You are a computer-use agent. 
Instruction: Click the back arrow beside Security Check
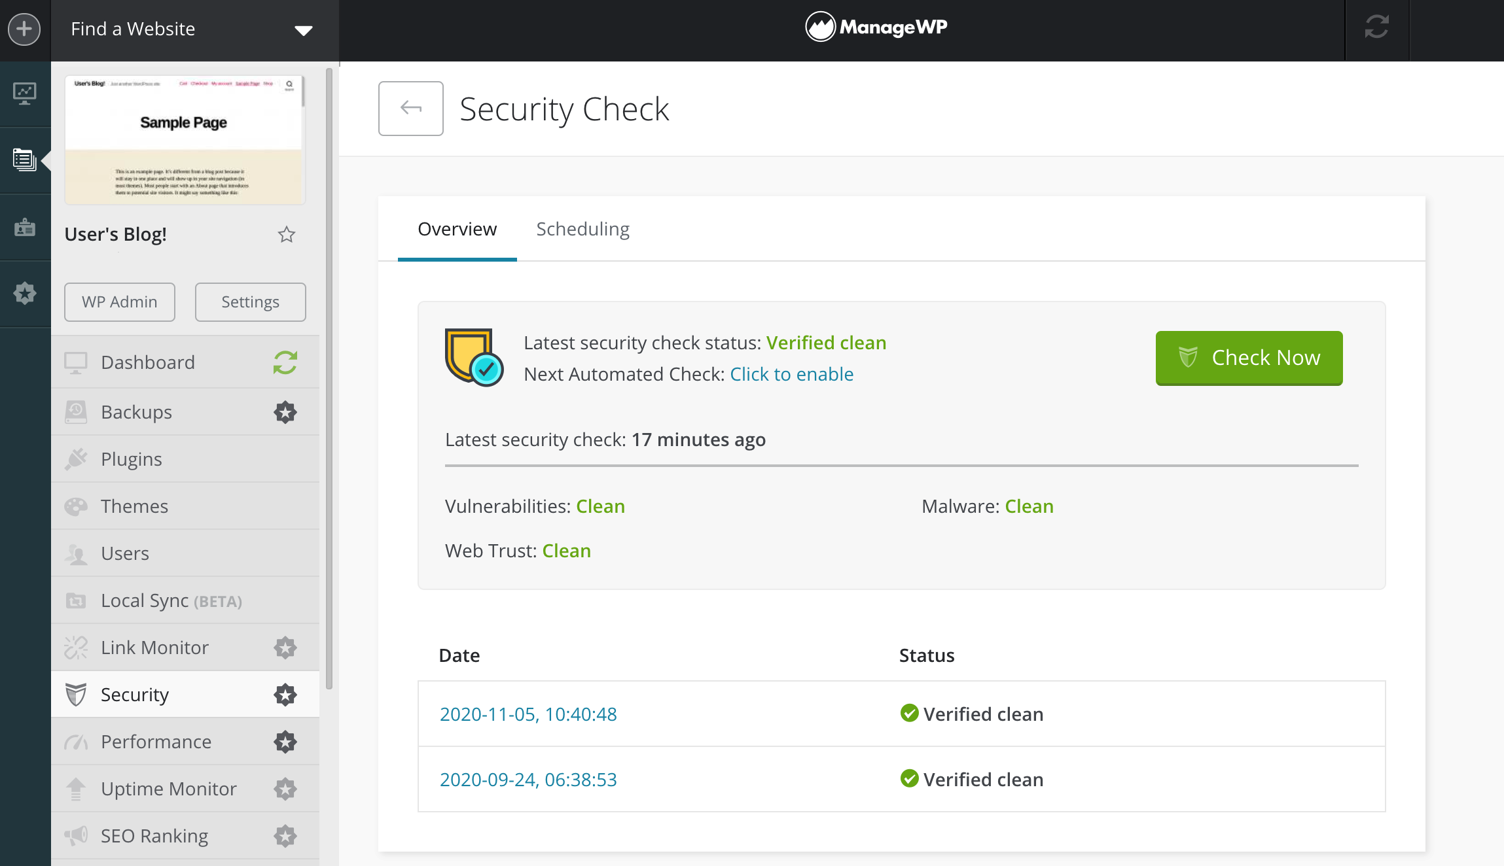click(410, 109)
